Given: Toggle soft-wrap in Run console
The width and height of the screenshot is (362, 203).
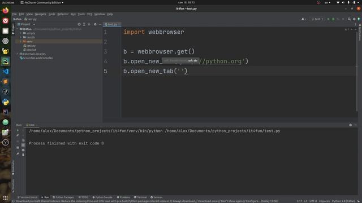Looking at the screenshot, I should point(23,140).
